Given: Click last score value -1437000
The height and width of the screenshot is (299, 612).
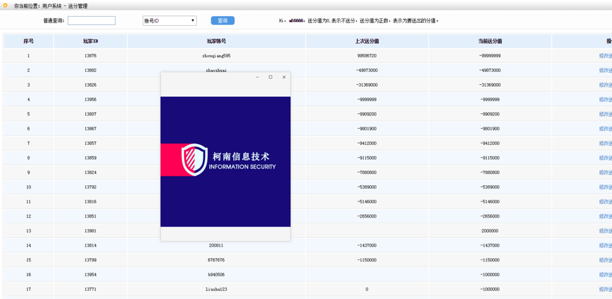Looking at the screenshot, I should [x=367, y=246].
